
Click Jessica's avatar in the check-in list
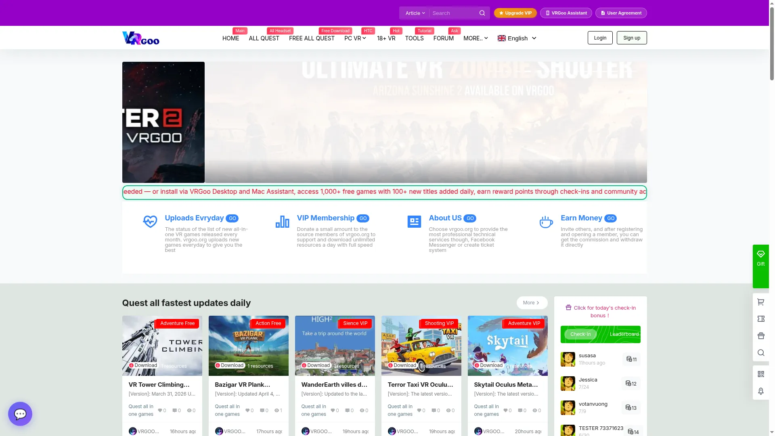(x=568, y=384)
